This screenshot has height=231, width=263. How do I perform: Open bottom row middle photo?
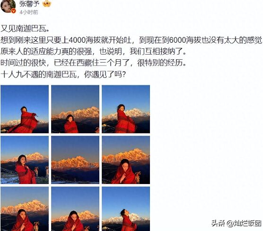click(75, 209)
